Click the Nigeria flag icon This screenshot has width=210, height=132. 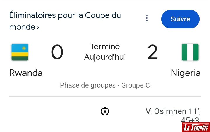[190, 52]
